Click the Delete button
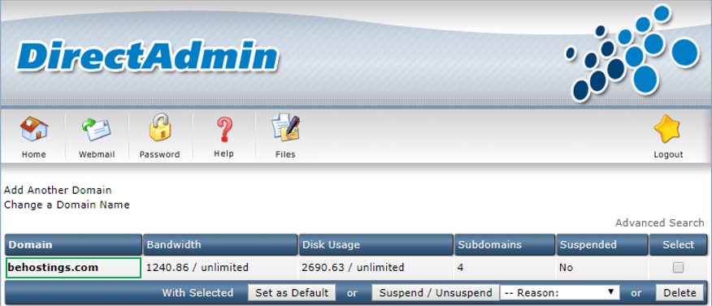The height and width of the screenshot is (306, 712). 679,293
